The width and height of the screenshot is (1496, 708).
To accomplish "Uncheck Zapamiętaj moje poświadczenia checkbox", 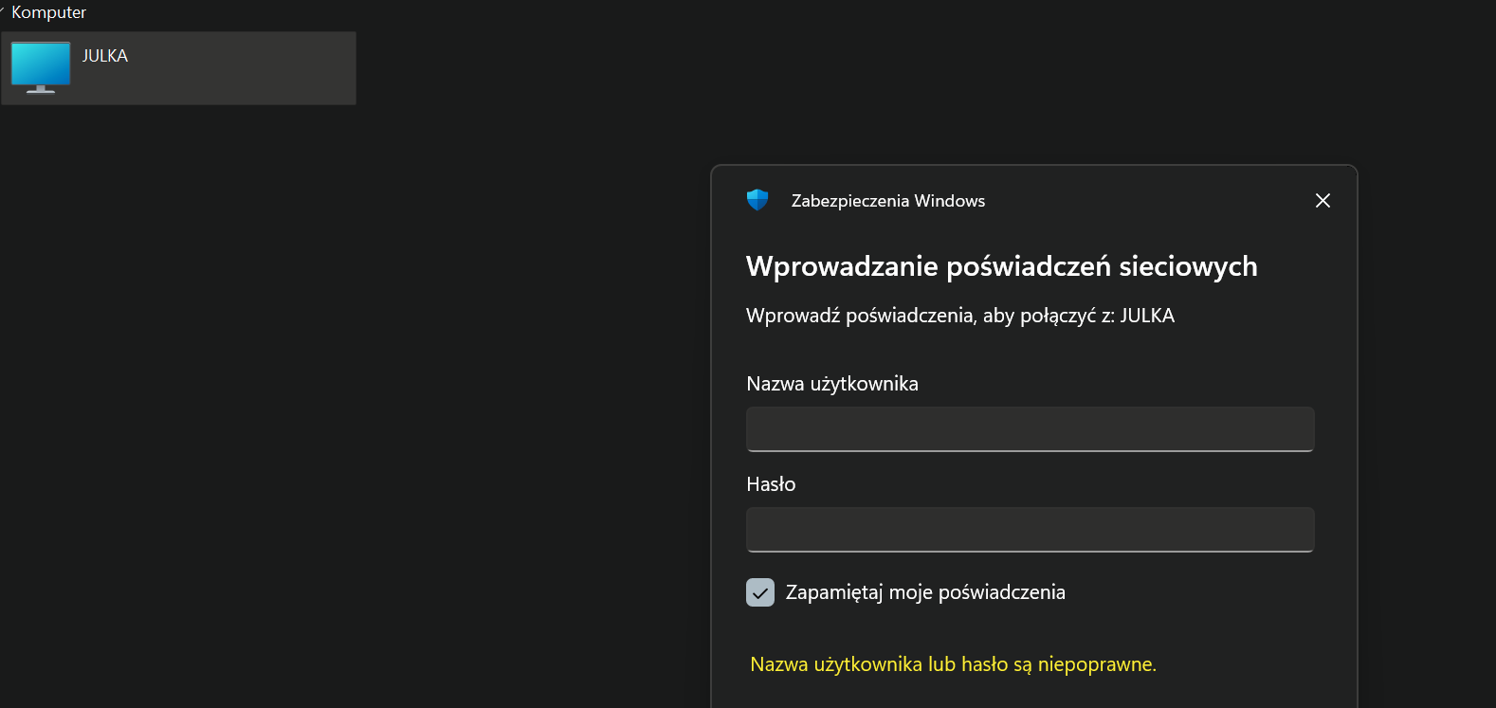I will coord(760,592).
